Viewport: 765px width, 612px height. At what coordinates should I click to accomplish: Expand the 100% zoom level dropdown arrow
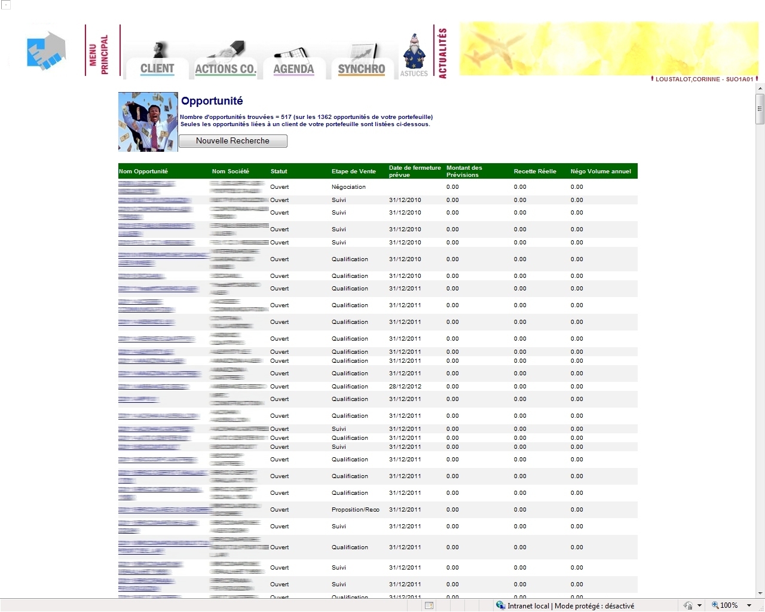[749, 605]
